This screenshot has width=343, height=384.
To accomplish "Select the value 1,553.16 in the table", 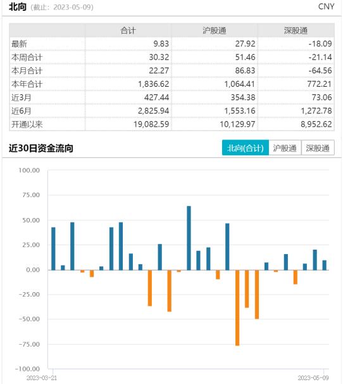I will (240, 111).
